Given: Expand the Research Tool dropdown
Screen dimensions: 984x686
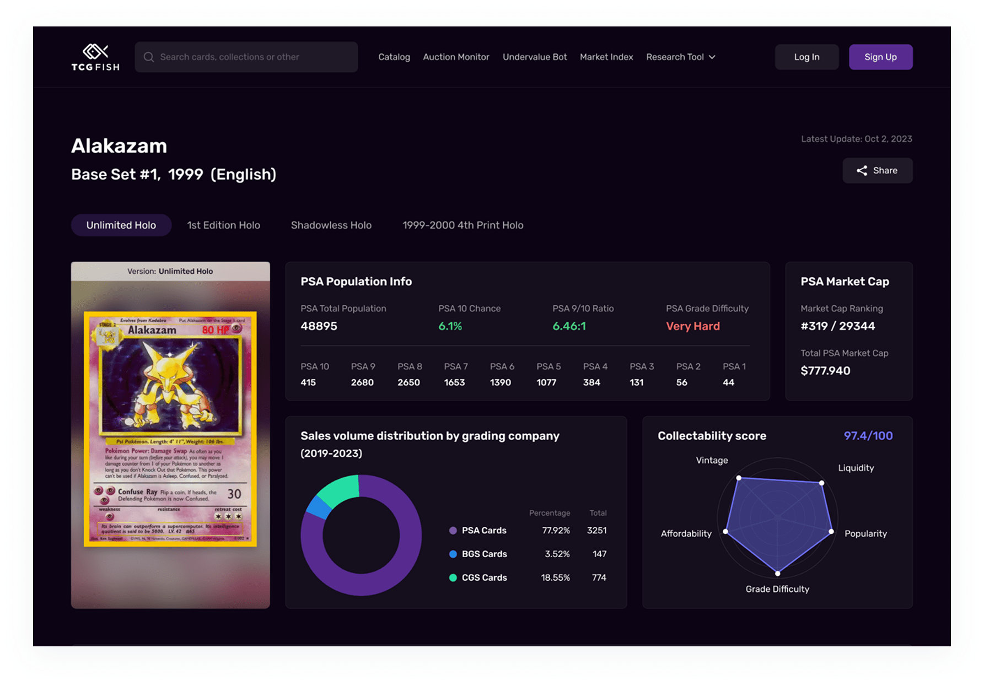Looking at the screenshot, I should pos(681,57).
